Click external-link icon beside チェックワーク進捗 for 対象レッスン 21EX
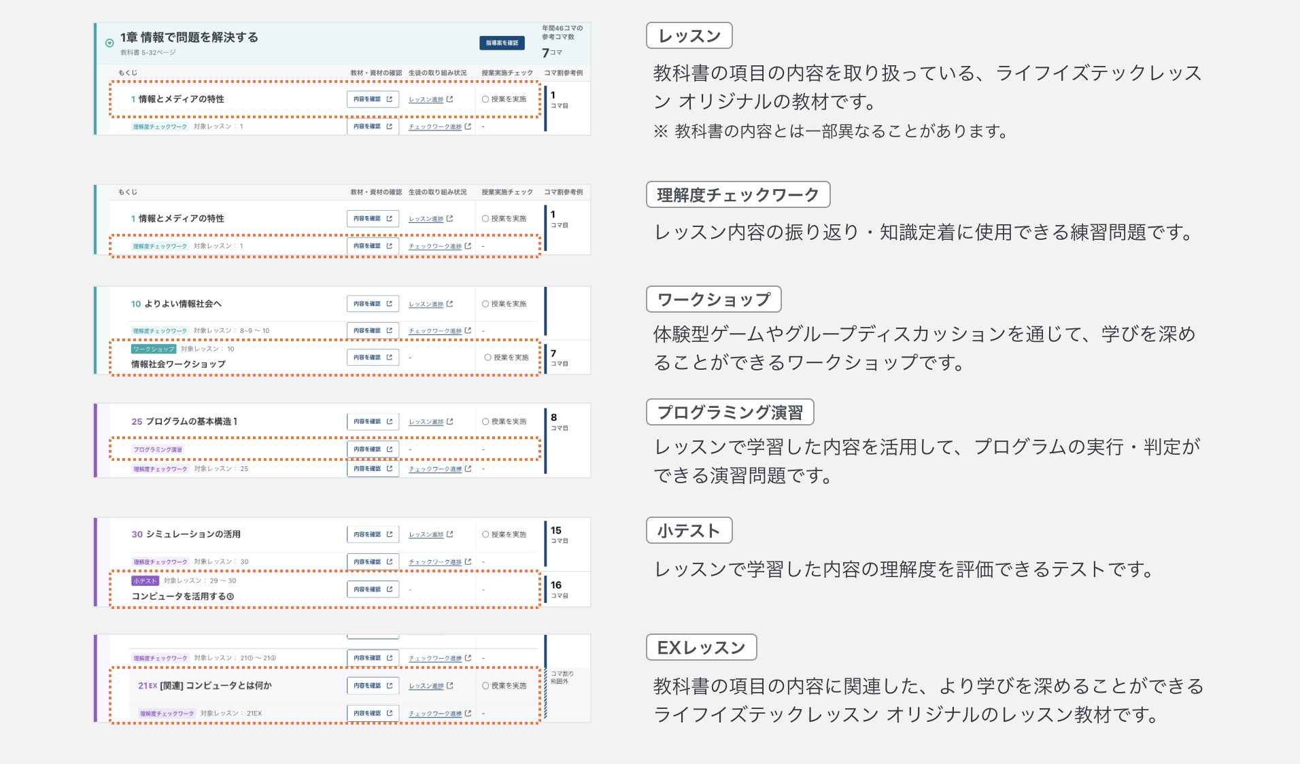Screen dimensions: 1300x764 tap(468, 713)
